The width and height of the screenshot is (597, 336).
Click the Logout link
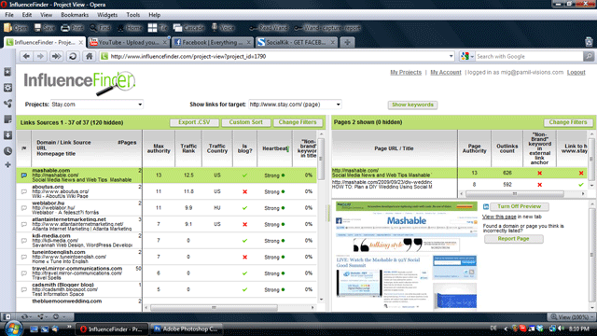(x=576, y=73)
